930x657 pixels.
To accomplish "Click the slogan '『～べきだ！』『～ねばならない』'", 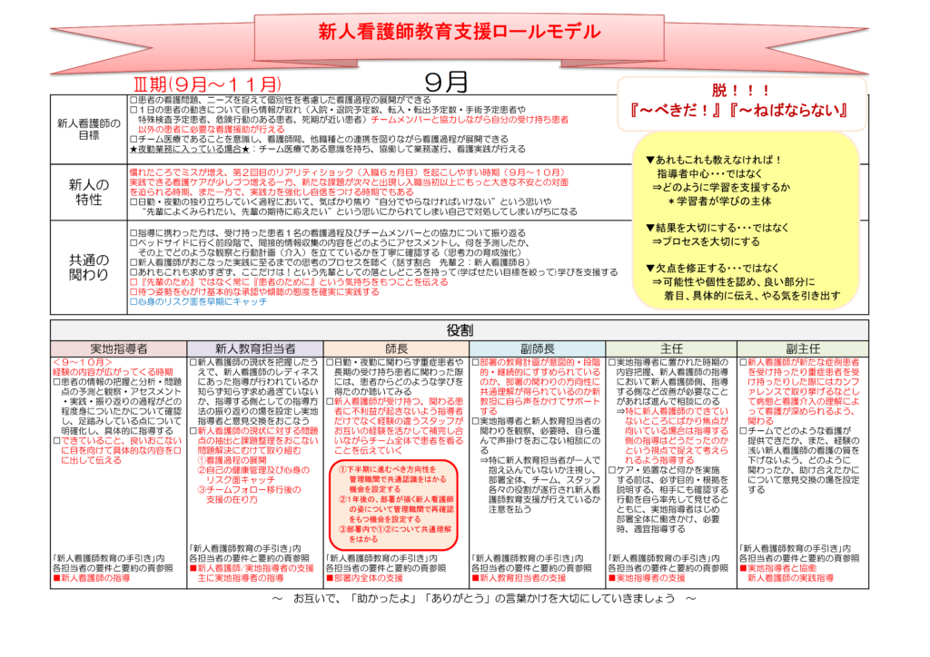I will pyautogui.click(x=739, y=110).
